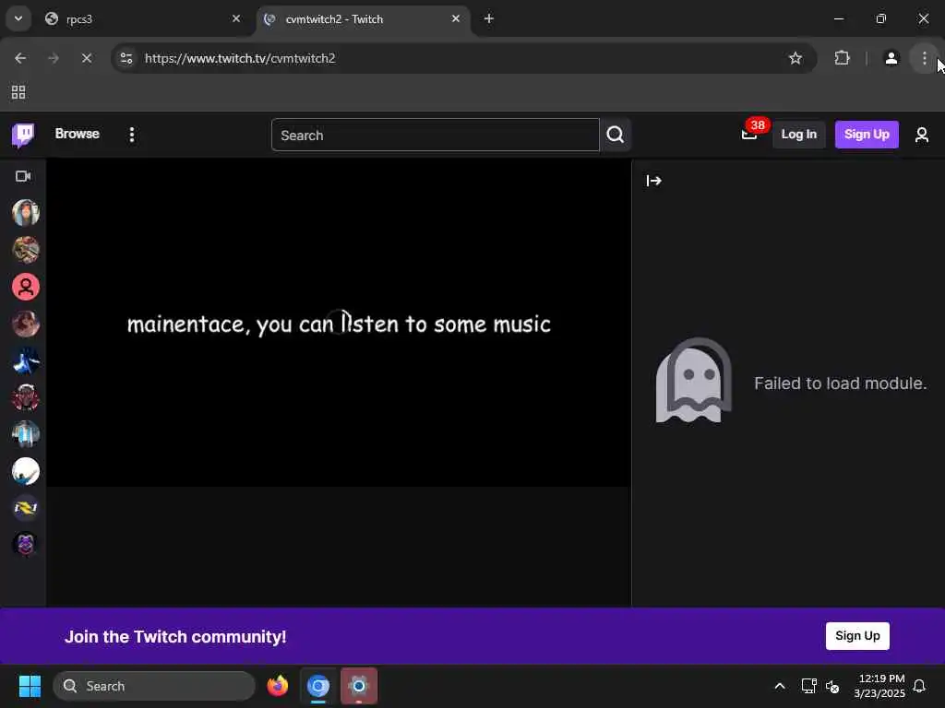Click the Twitch logo home icon
Image resolution: width=945 pixels, height=708 pixels.
pos(23,135)
